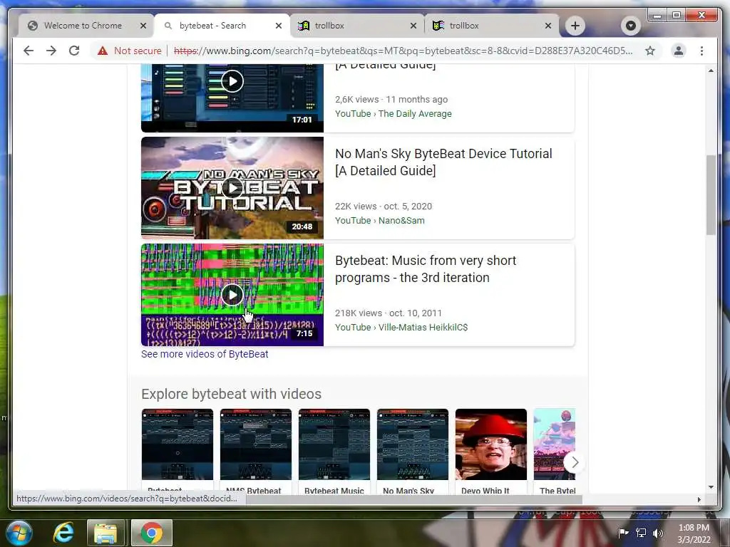Image resolution: width=730 pixels, height=547 pixels.
Task: Open the Chrome profile avatar button
Action: 679,51
